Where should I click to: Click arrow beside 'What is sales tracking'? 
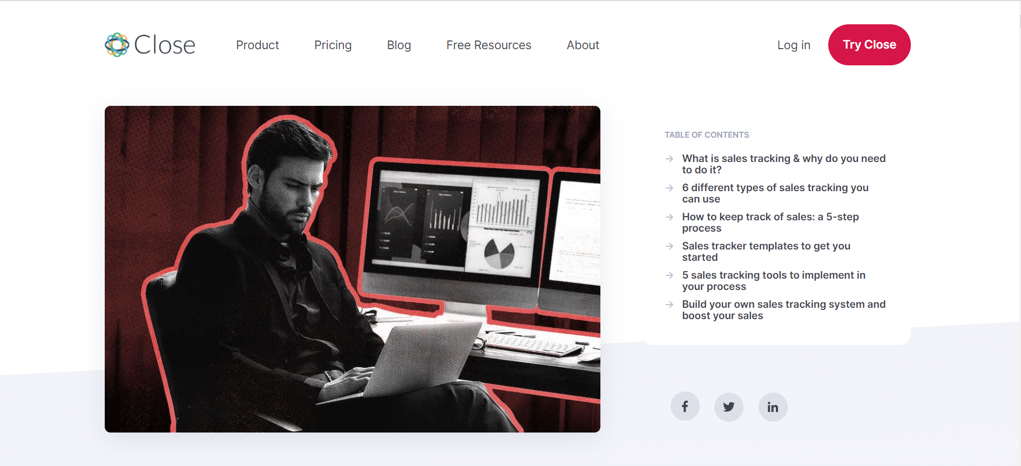pyautogui.click(x=670, y=159)
